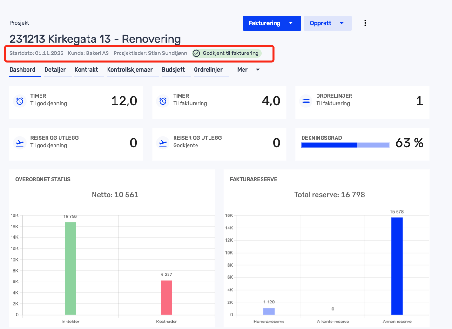
Task: Select the clock icon on TIMER Til godkjenning card
Action: point(20,100)
